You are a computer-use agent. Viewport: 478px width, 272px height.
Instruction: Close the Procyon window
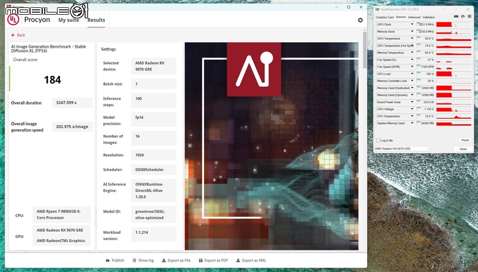pyautogui.click(x=361, y=7)
